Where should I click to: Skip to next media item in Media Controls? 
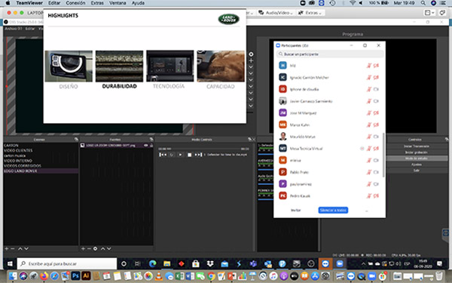coord(198,155)
